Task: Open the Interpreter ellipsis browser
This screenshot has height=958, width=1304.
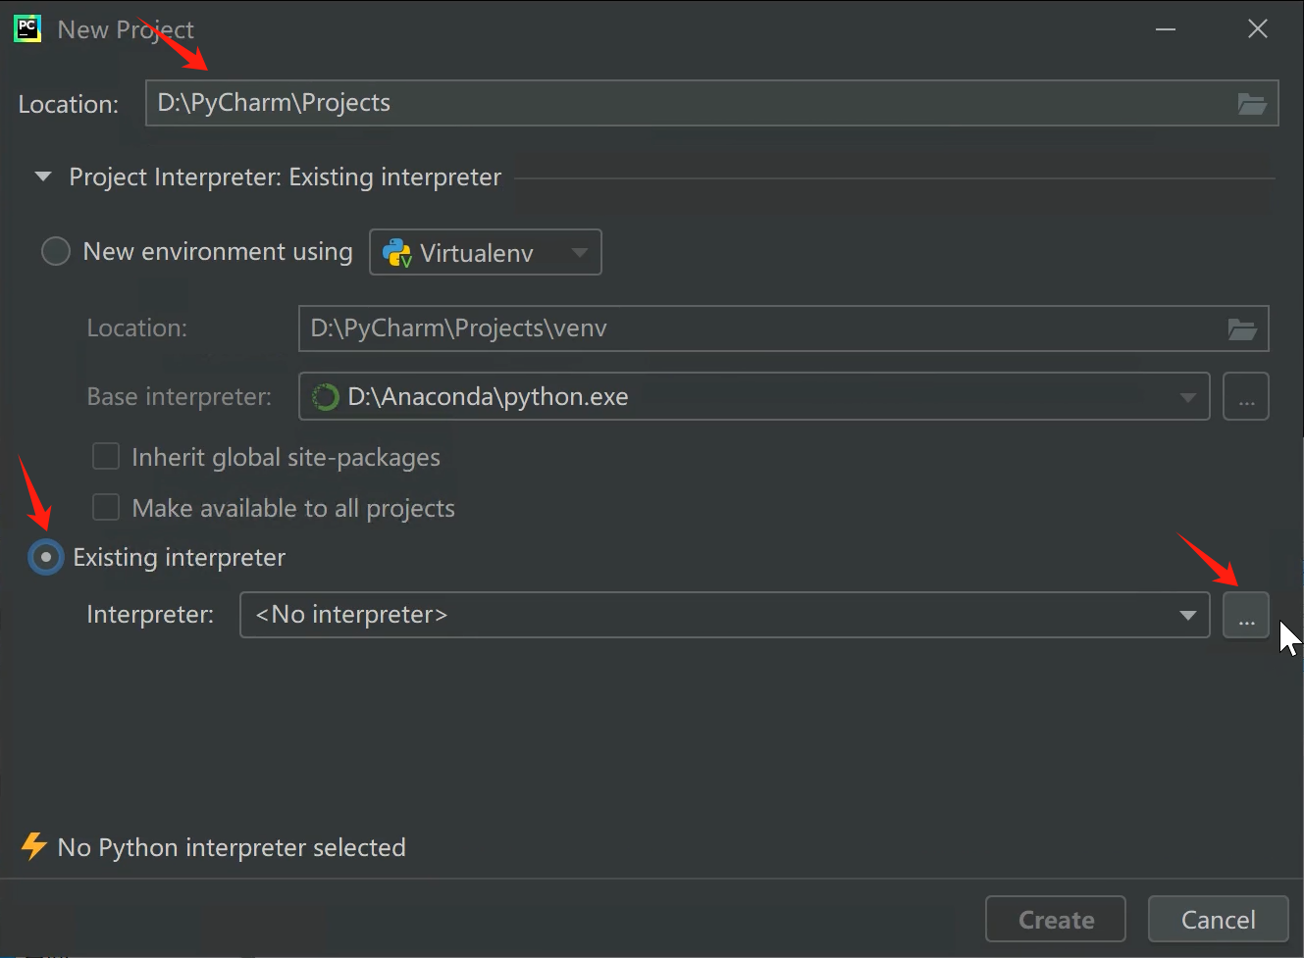Action: pos(1245,615)
